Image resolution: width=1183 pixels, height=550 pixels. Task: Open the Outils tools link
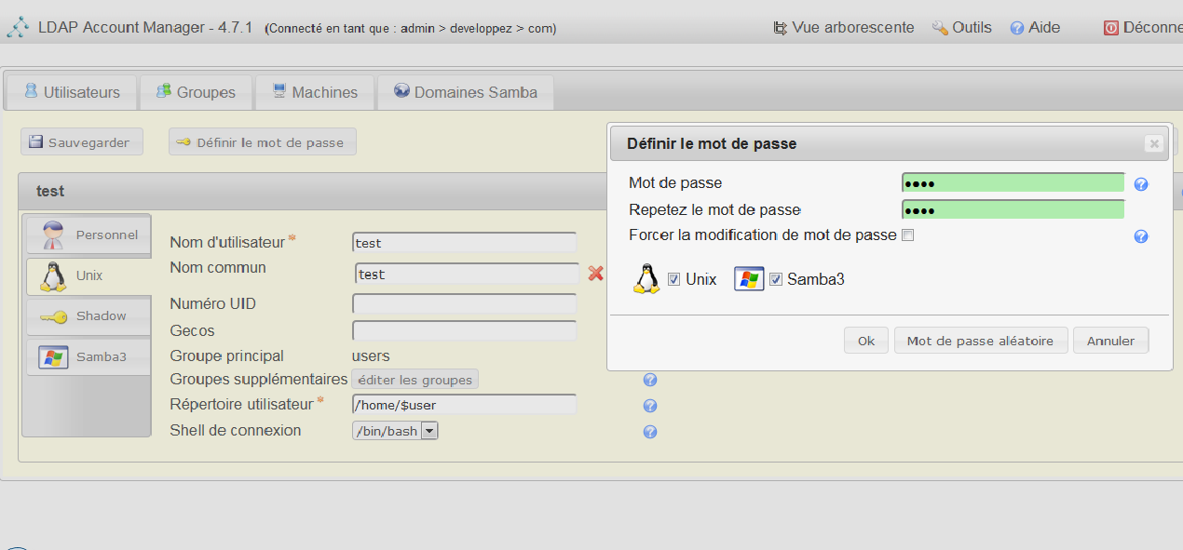pos(962,28)
